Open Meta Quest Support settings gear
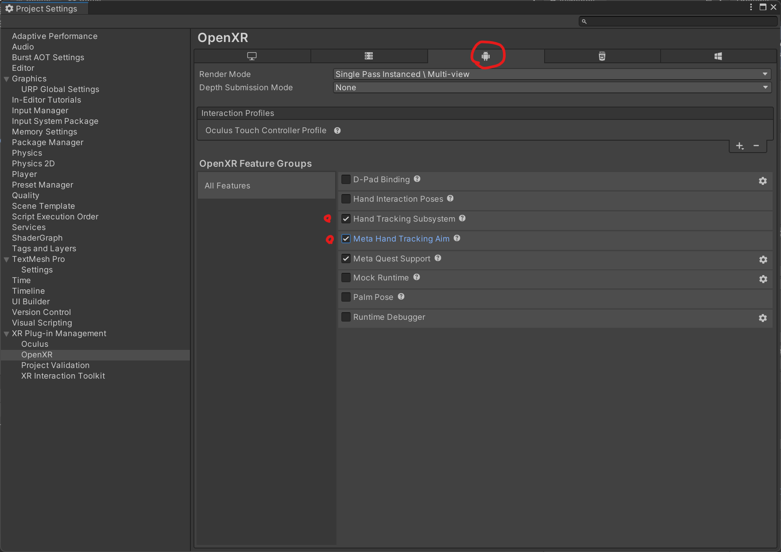781x552 pixels. 763,260
